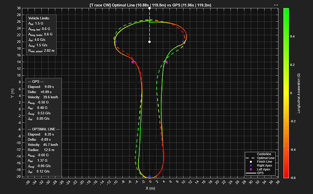
Task: Click the -0.6 tick on the colorbar
Action: (293, 178)
